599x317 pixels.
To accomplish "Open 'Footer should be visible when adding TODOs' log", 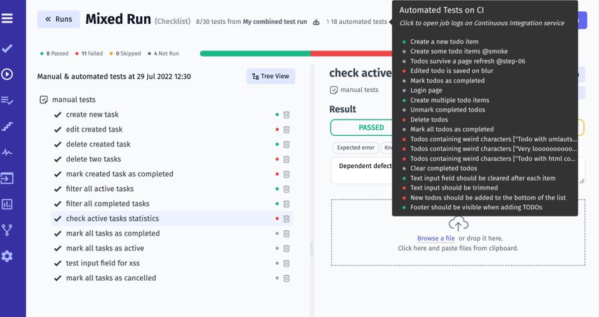I will point(476,207).
